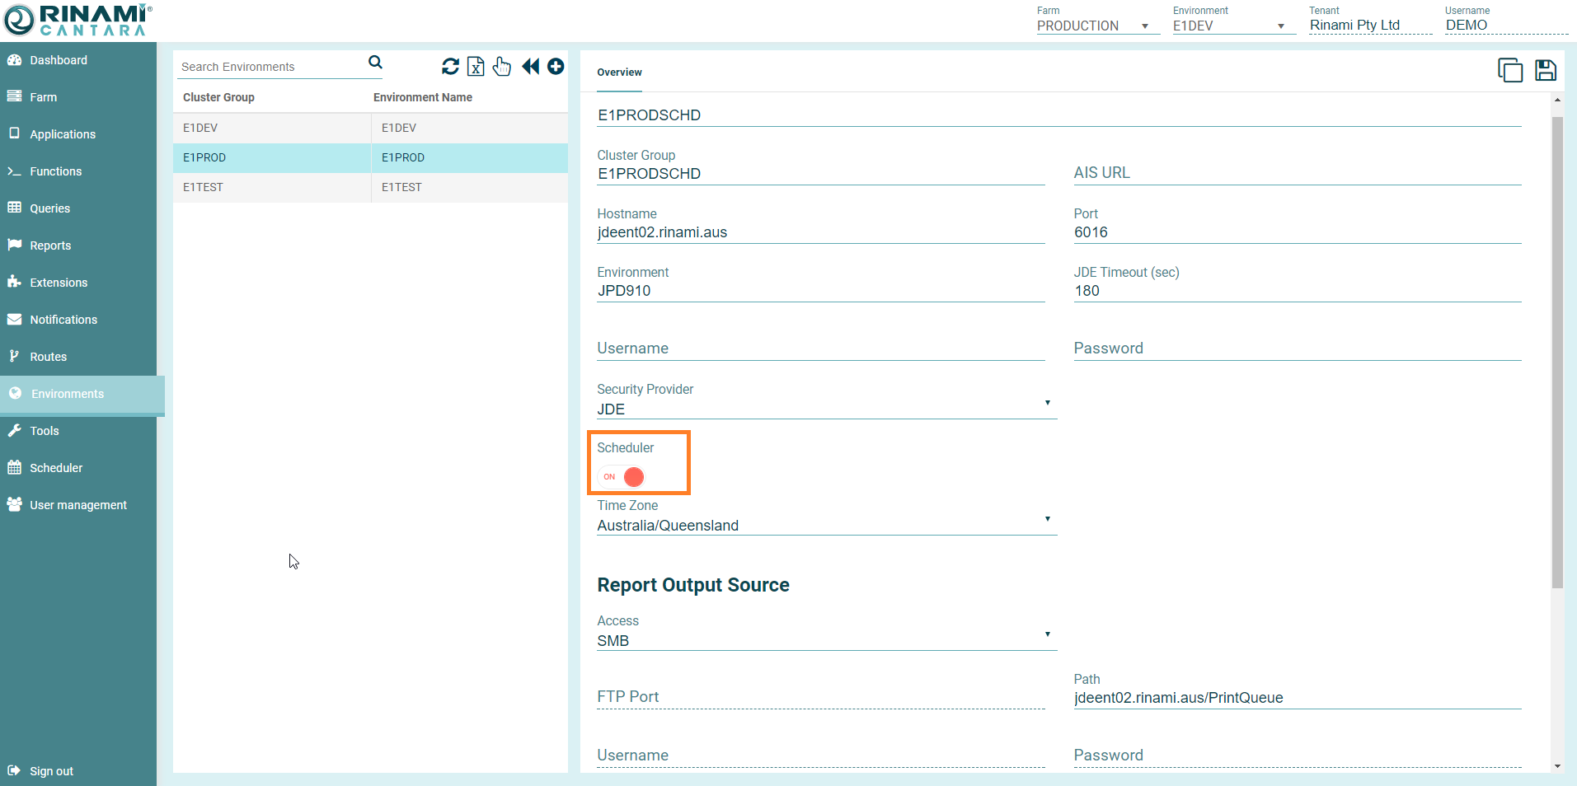
Task: Click the refresh environments icon
Action: [450, 67]
